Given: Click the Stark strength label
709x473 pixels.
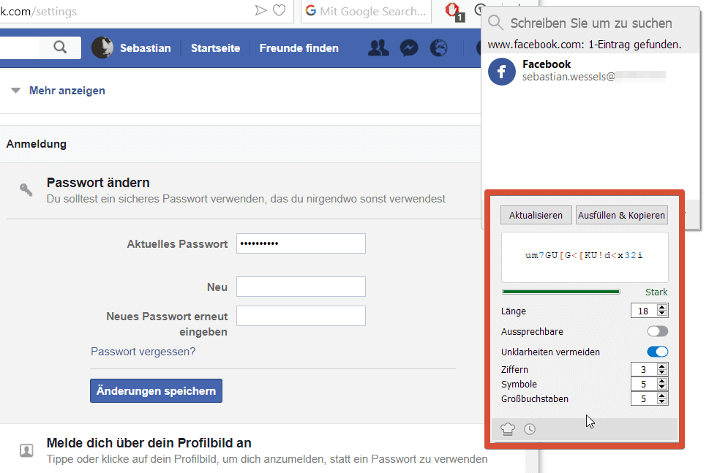Looking at the screenshot, I should click(656, 292).
